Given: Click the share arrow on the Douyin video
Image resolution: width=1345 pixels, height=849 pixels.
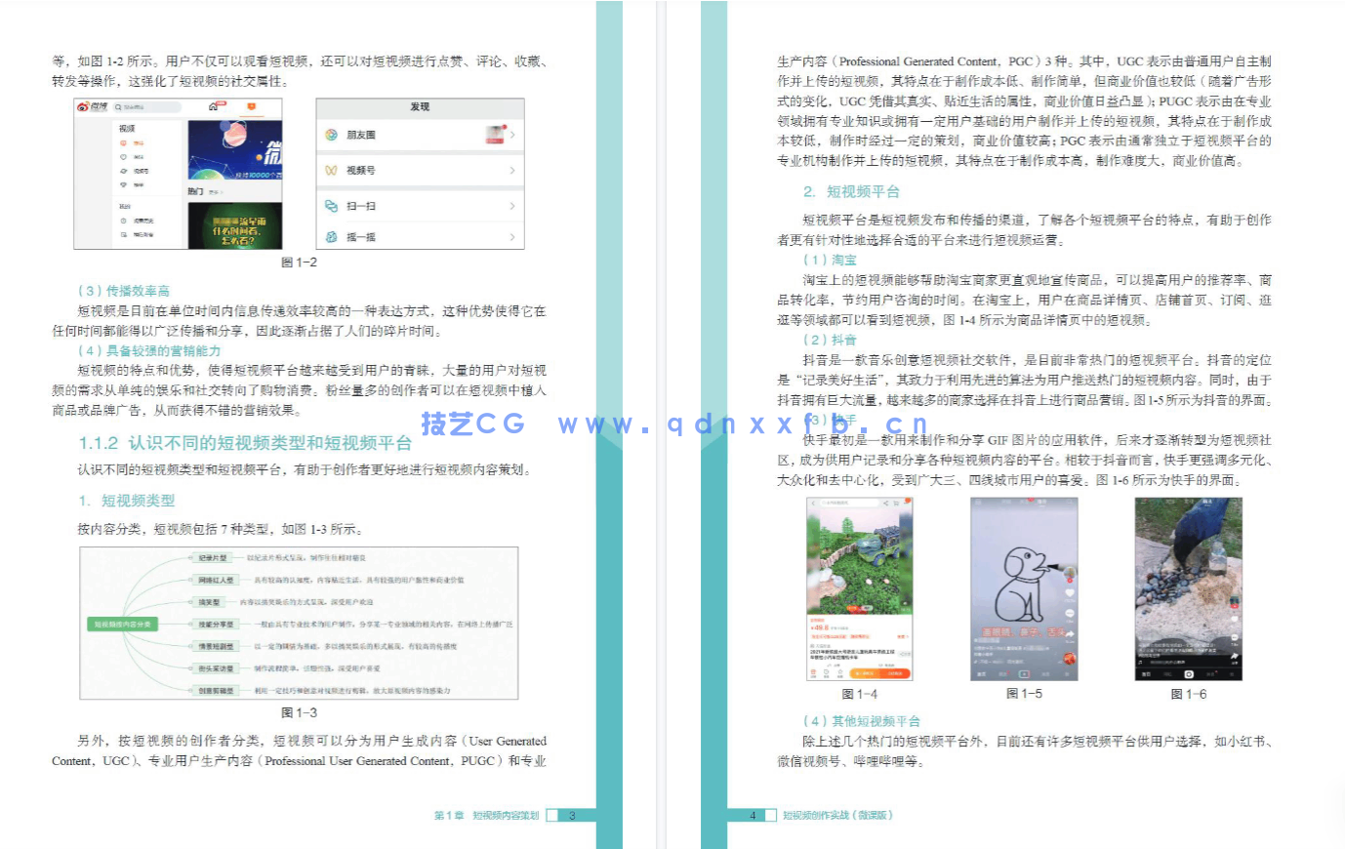Looking at the screenshot, I should (1069, 634).
